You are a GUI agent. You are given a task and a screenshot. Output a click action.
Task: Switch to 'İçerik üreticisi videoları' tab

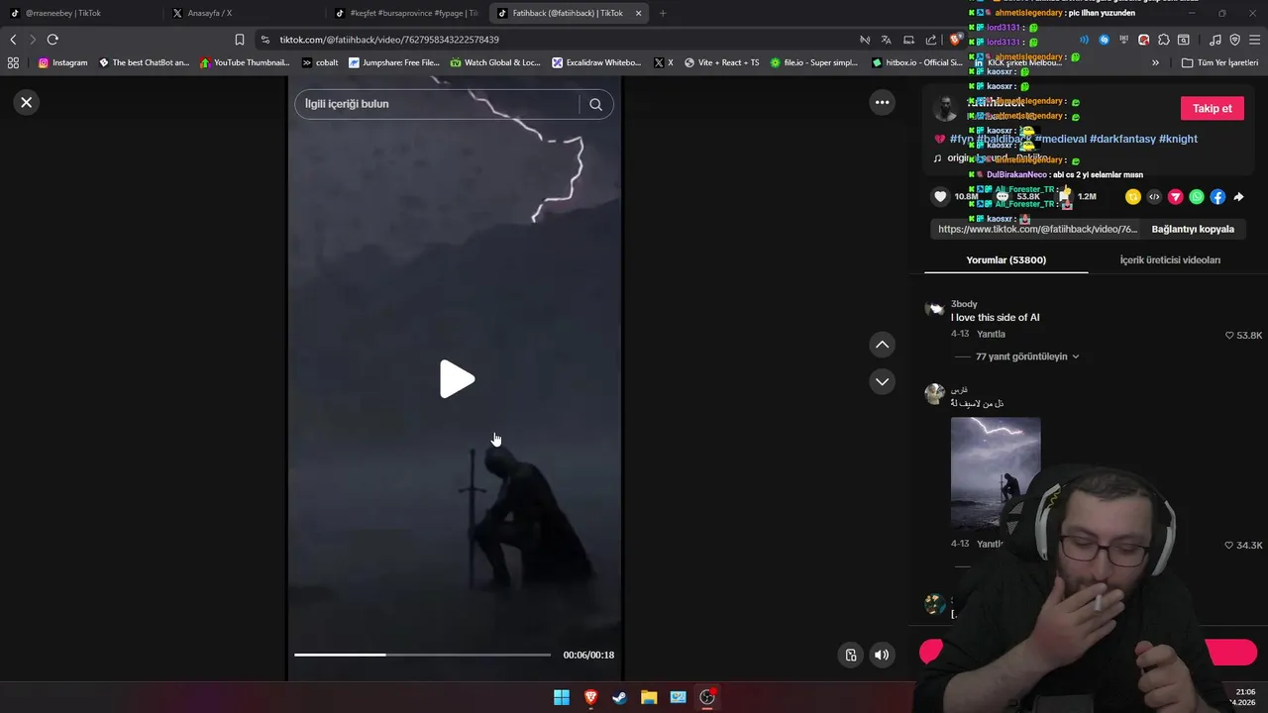(x=1170, y=260)
